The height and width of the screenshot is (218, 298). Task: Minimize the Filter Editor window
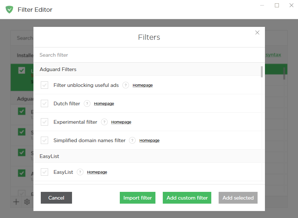[262, 5]
